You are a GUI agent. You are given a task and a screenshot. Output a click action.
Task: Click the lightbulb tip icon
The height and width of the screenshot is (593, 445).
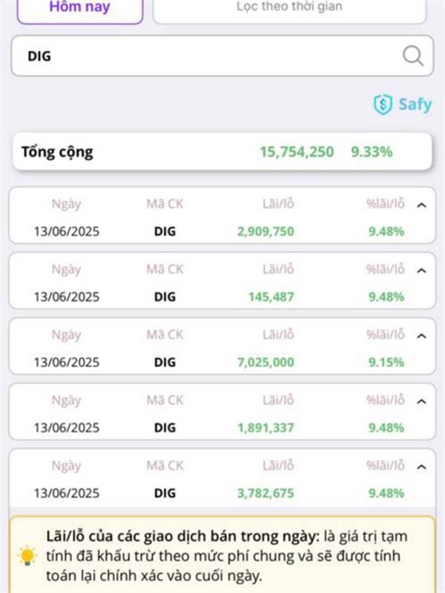(27, 556)
